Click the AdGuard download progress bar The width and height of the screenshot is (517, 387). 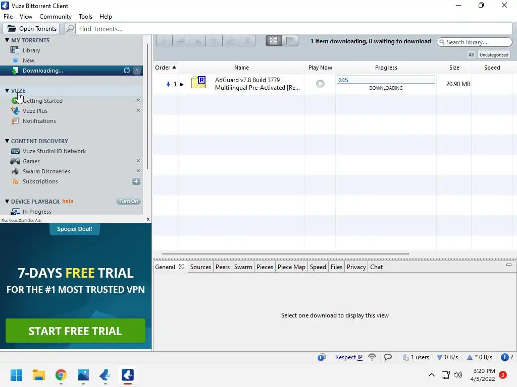(x=386, y=80)
